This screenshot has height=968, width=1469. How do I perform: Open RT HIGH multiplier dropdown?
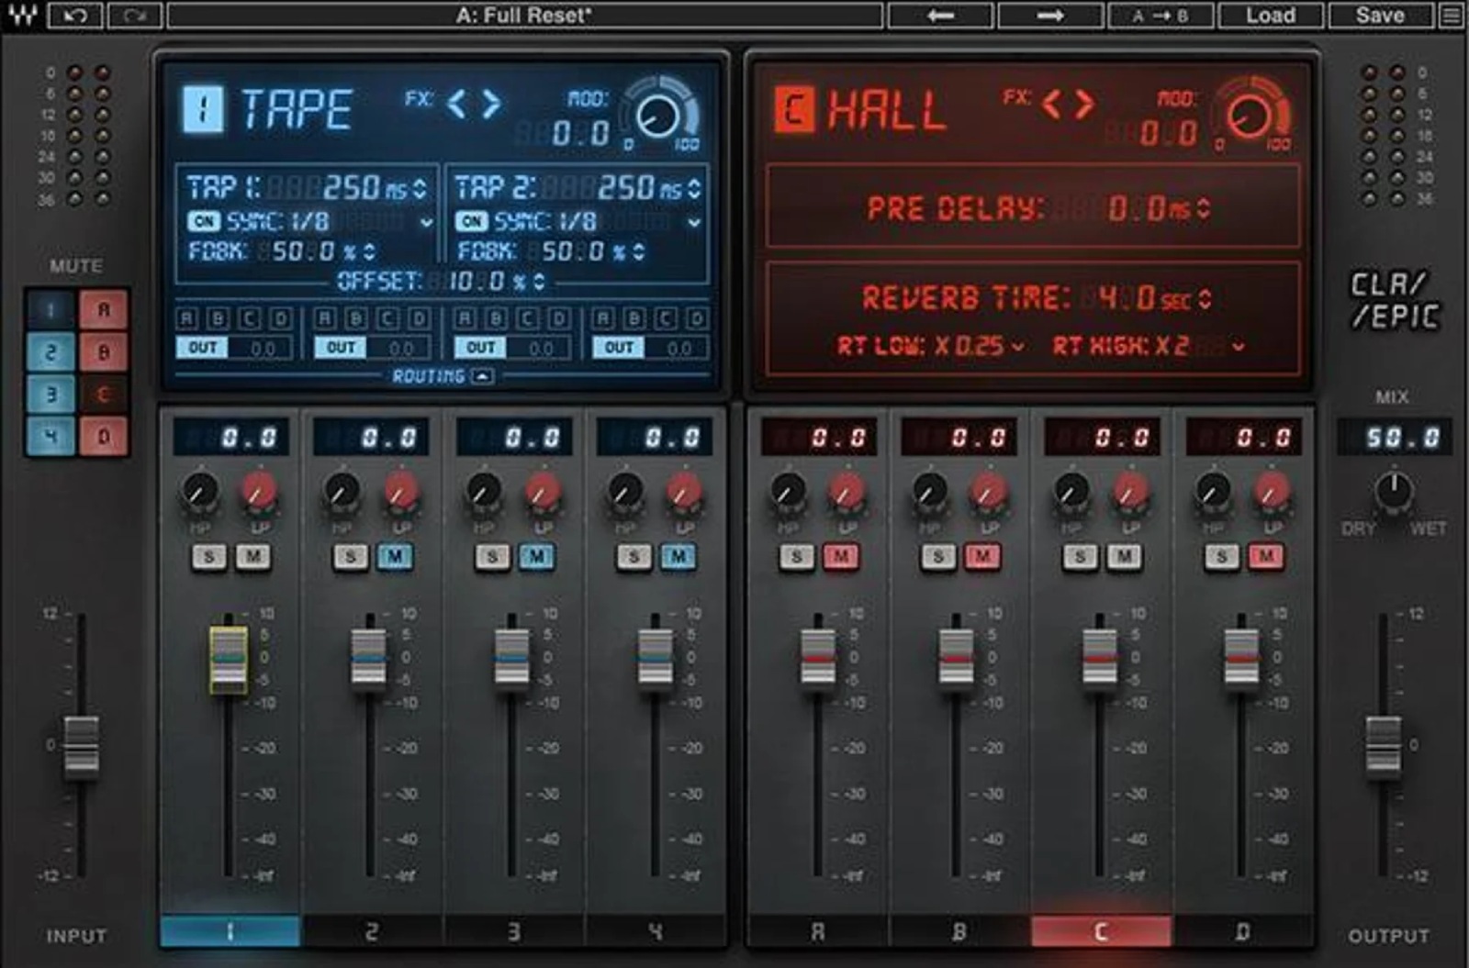1239,346
